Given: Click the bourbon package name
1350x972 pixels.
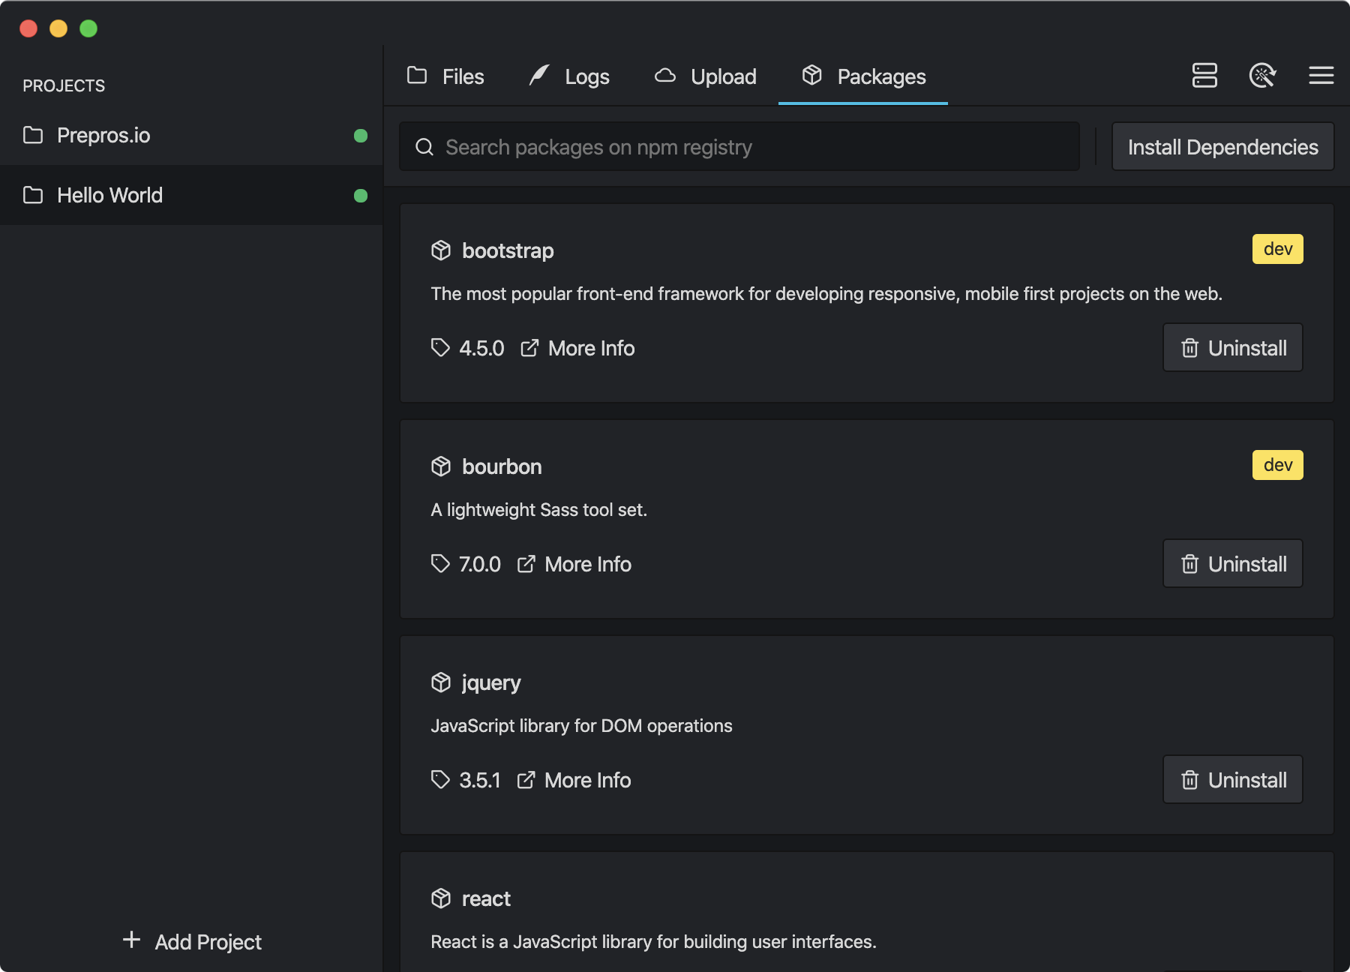Looking at the screenshot, I should 502,467.
